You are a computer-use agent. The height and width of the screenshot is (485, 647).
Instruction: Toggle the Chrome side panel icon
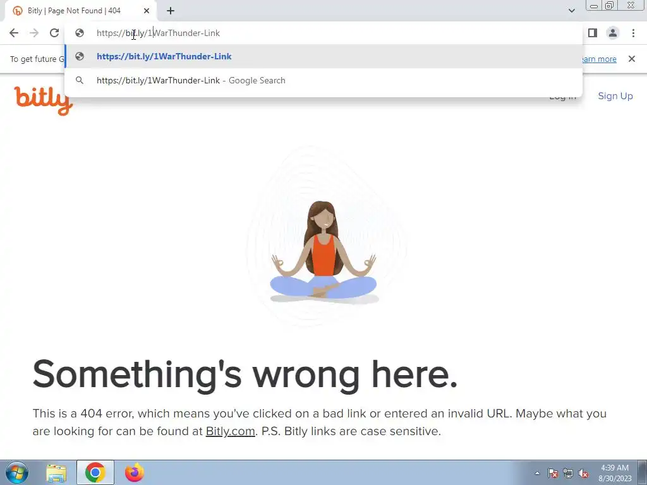pos(593,33)
